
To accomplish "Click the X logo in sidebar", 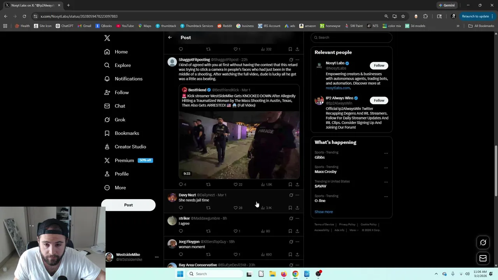I will coord(107,38).
